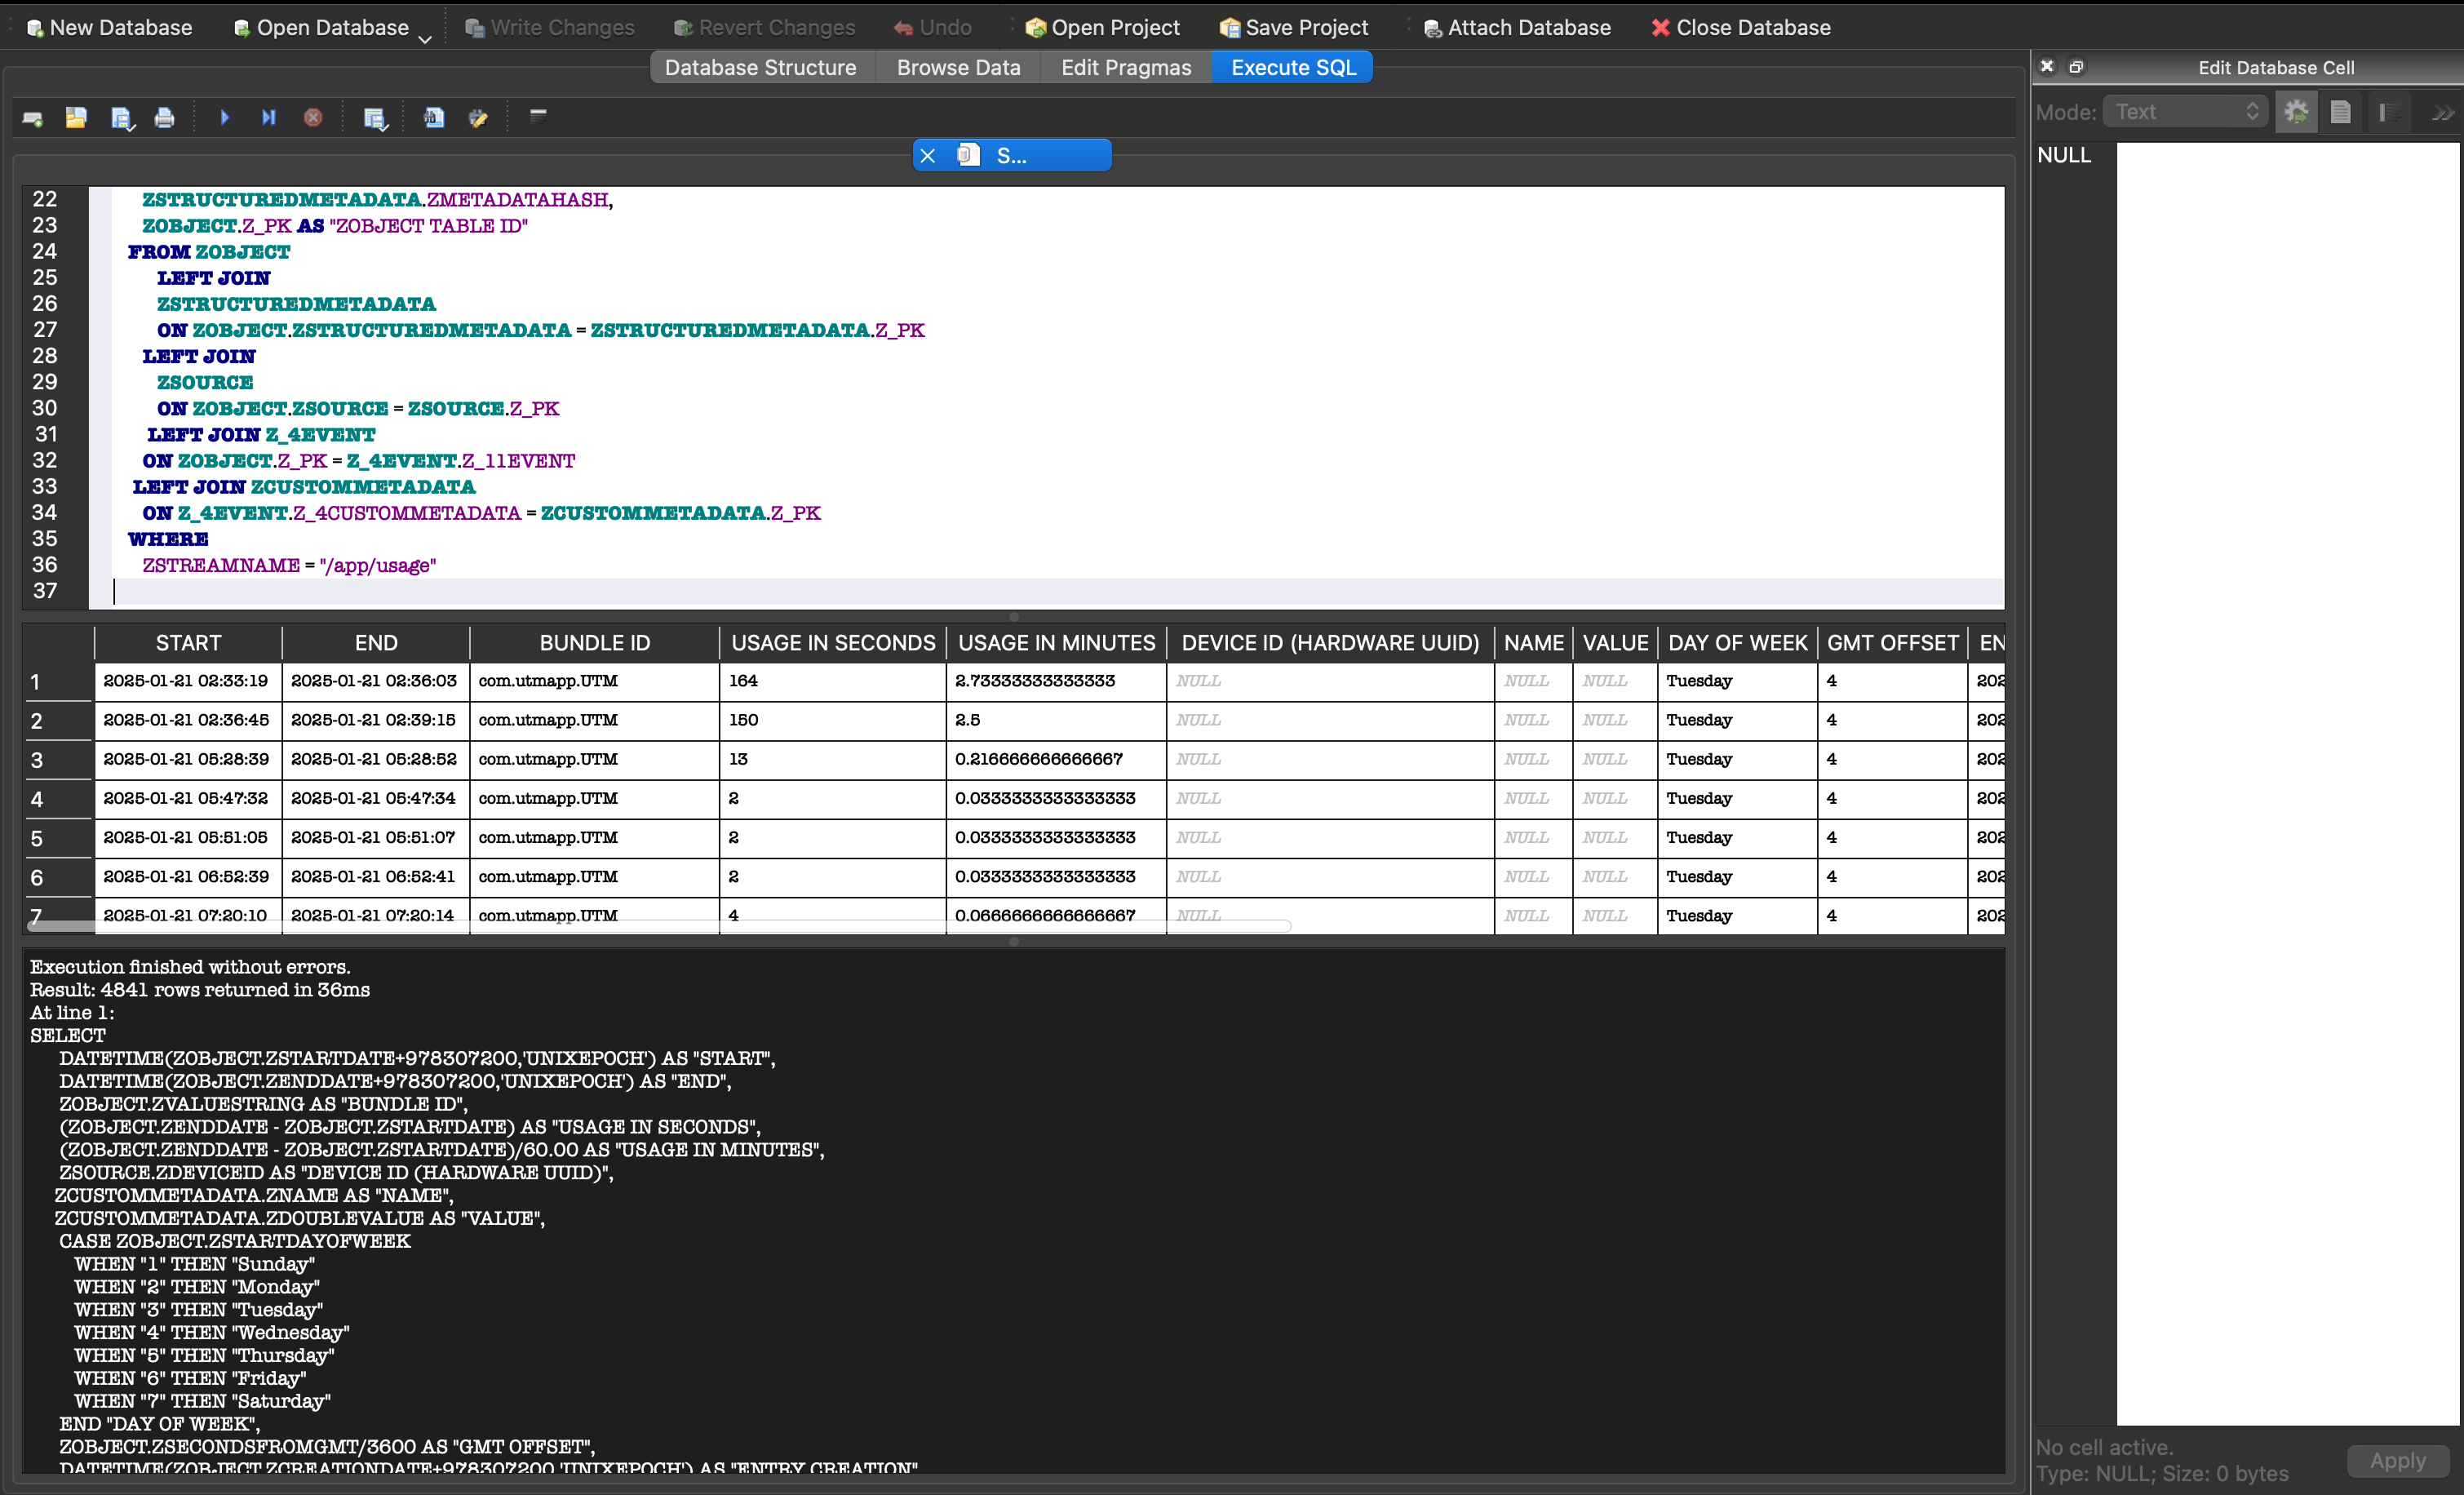Execute all SQL with the play icon

[225, 118]
